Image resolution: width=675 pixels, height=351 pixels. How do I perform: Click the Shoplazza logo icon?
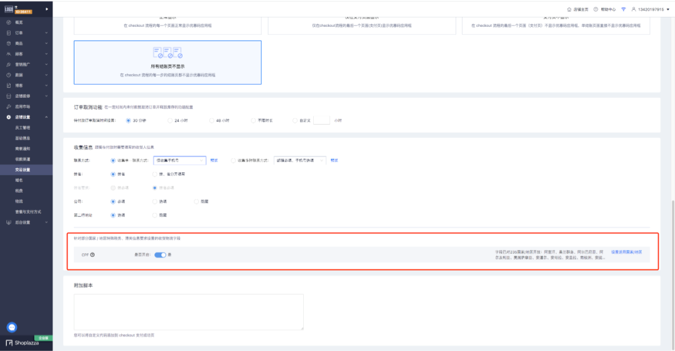coord(9,342)
